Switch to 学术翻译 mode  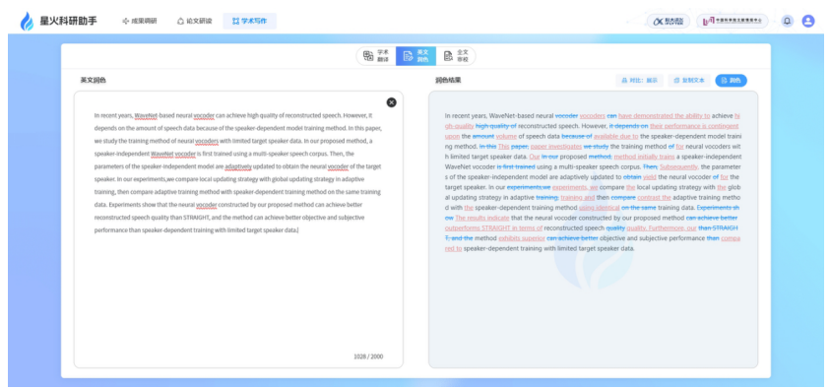tap(376, 56)
